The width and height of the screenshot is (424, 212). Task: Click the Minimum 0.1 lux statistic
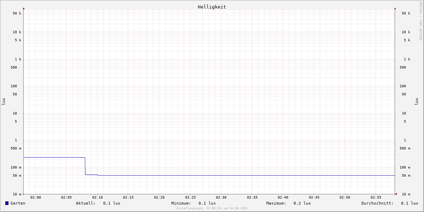pos(207,203)
